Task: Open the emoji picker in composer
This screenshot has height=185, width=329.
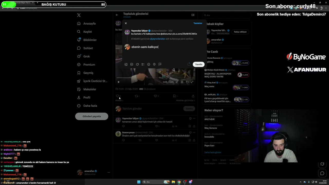Action: point(149,64)
